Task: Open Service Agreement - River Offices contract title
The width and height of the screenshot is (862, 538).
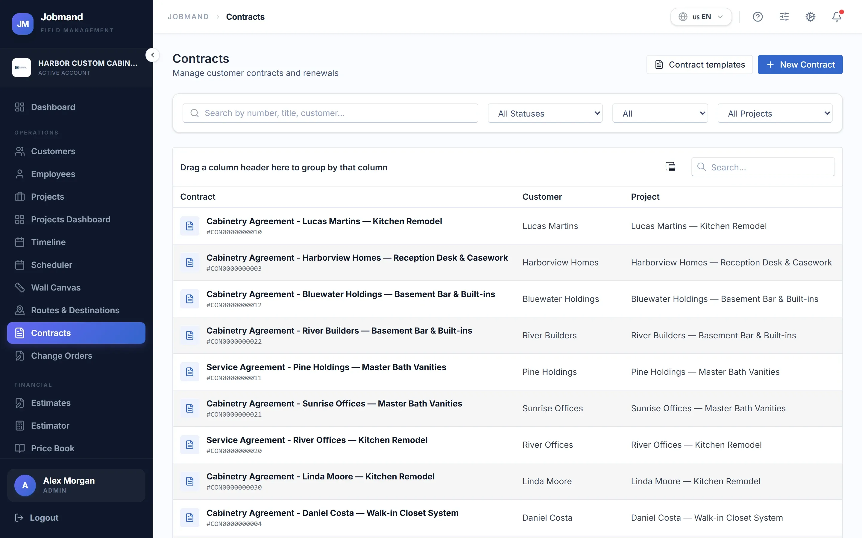Action: click(317, 440)
